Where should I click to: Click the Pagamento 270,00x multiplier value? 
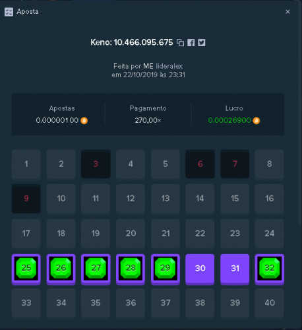click(148, 120)
